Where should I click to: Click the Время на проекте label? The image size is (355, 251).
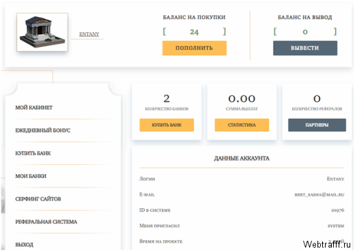click(161, 241)
